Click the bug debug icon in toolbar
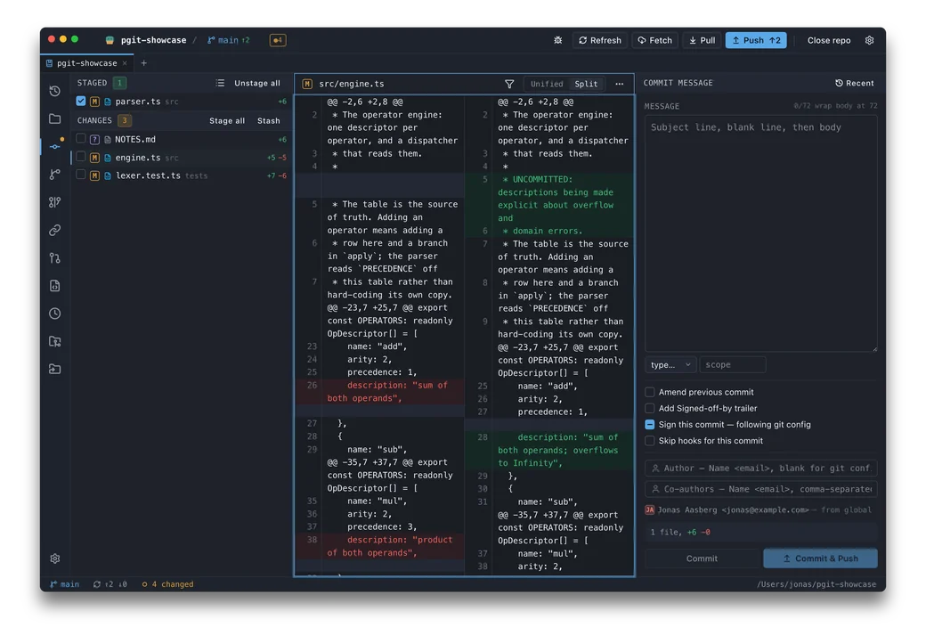Screen dimensions: 926x644 pos(558,40)
